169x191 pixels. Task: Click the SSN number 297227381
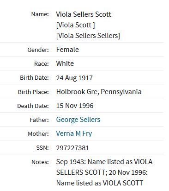click(72, 148)
